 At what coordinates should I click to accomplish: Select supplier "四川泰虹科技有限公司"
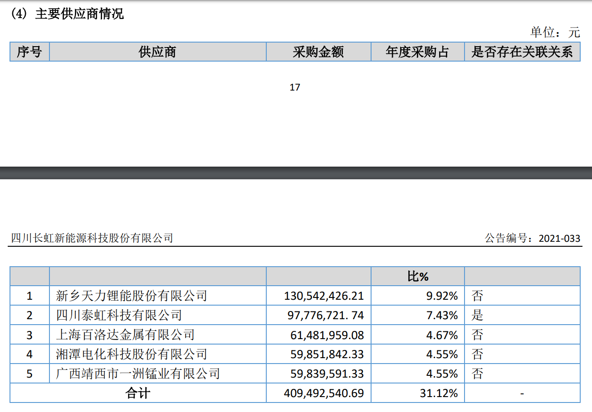(x=119, y=315)
